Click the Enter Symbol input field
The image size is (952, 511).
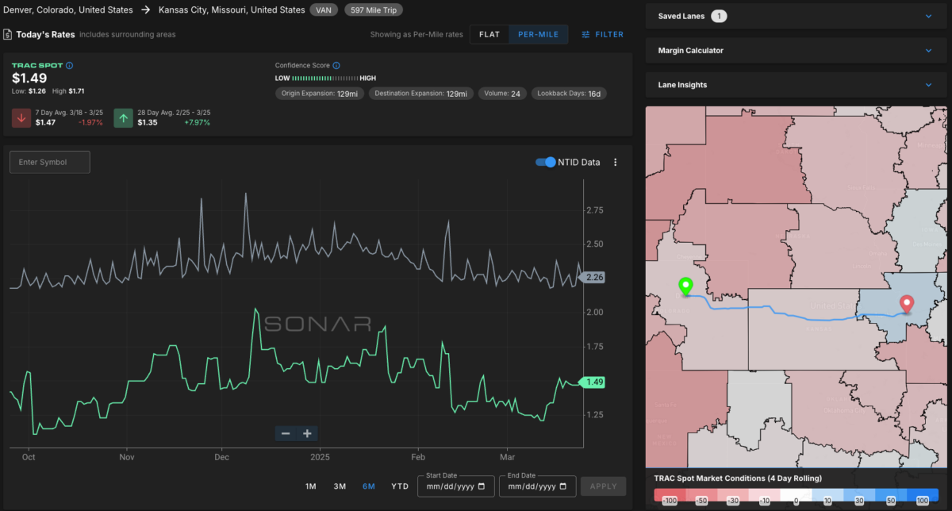[50, 162]
